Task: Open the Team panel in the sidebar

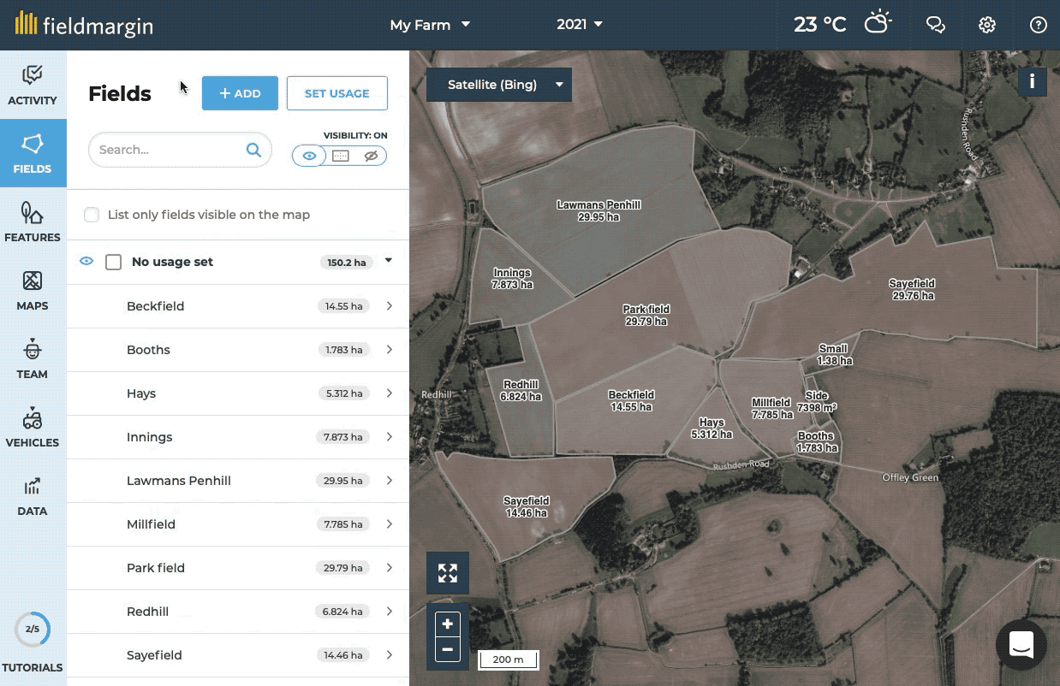Action: point(33,358)
